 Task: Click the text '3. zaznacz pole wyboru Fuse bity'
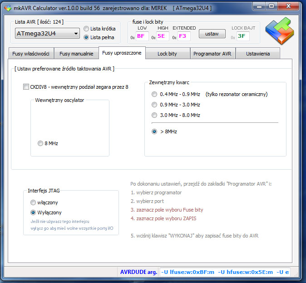pyautogui.click(x=167, y=210)
